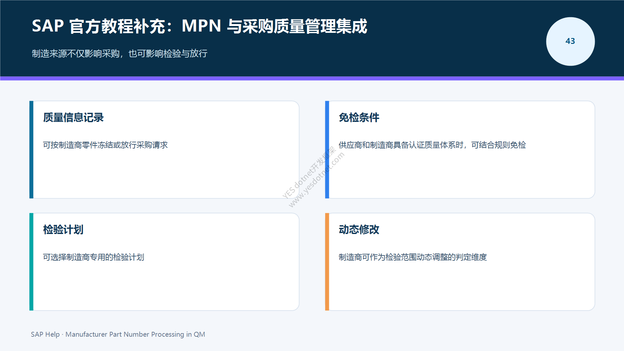
Task: Click the footer 'SAP Help · Manufacturer Part Number Processing in QM'
Action: click(118, 334)
